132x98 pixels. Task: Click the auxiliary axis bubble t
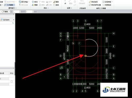[x=64, y=77]
